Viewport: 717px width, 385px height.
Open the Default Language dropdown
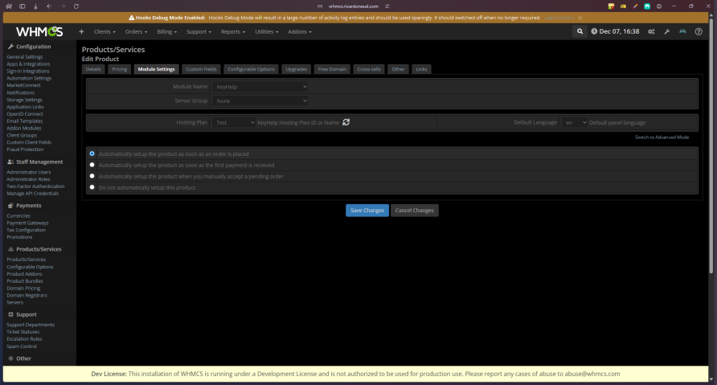pos(575,122)
